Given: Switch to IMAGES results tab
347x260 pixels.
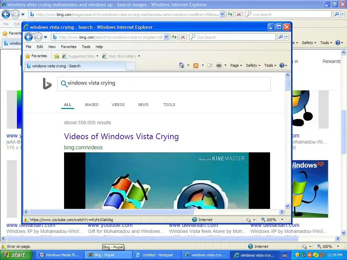Looking at the screenshot, I should coord(91,105).
